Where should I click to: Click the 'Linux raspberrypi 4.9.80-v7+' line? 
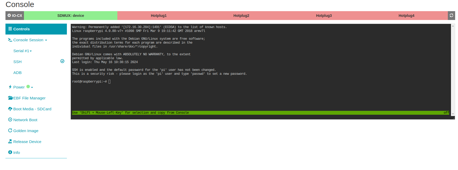(x=139, y=31)
